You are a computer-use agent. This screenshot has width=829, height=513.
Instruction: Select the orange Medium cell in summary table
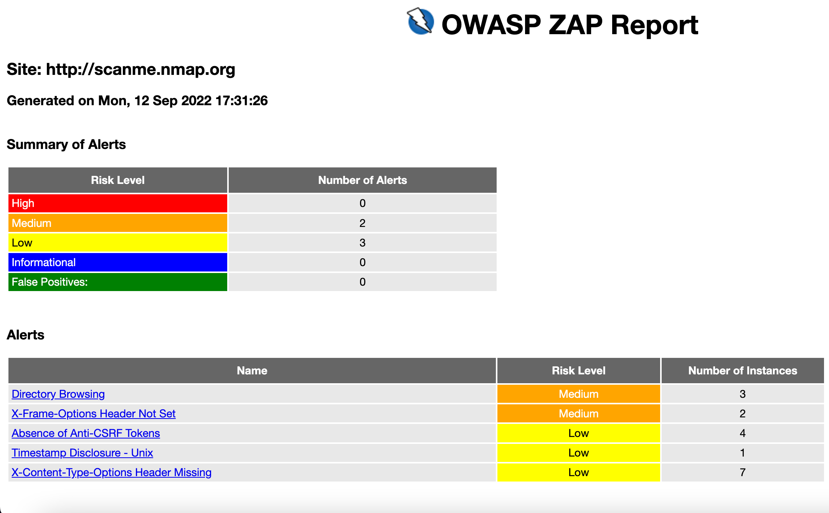[118, 223]
